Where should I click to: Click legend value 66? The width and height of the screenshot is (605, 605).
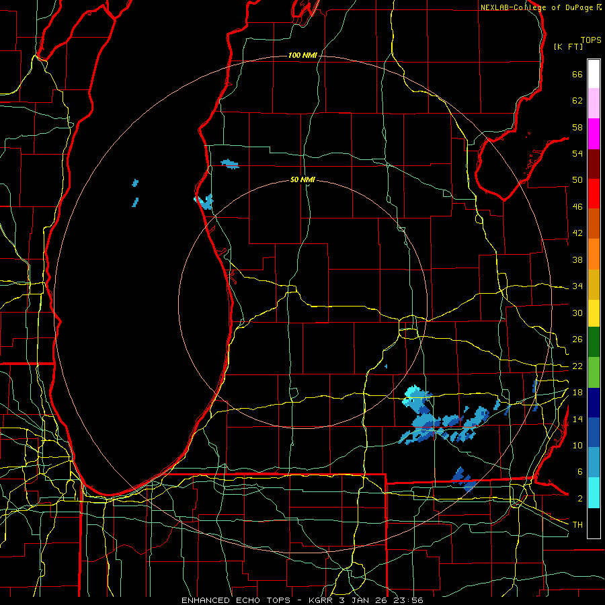click(577, 74)
